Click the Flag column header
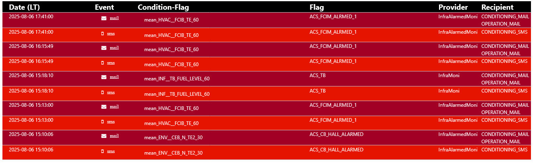The width and height of the screenshot is (533, 166). 317,7
